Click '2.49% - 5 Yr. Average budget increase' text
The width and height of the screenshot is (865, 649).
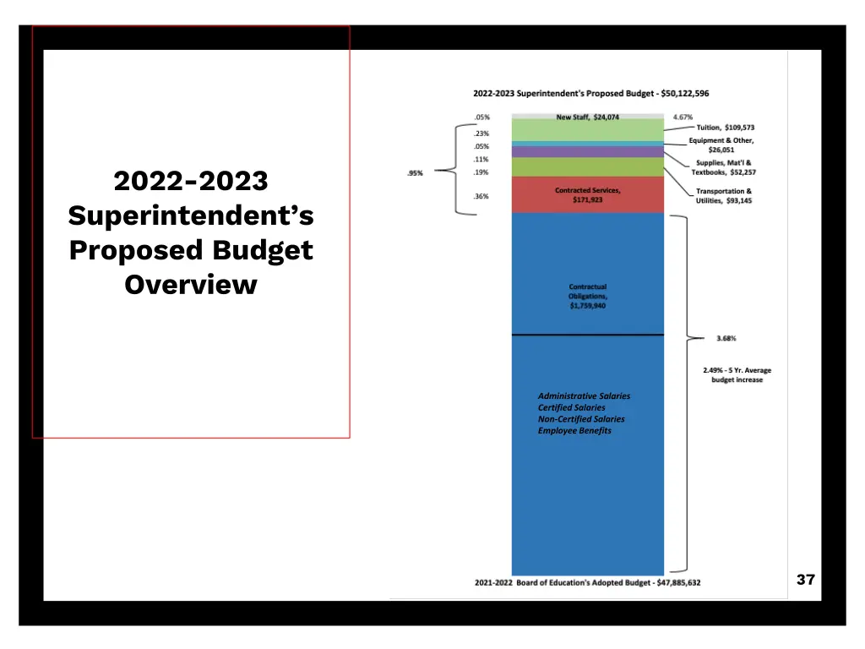[x=737, y=374]
